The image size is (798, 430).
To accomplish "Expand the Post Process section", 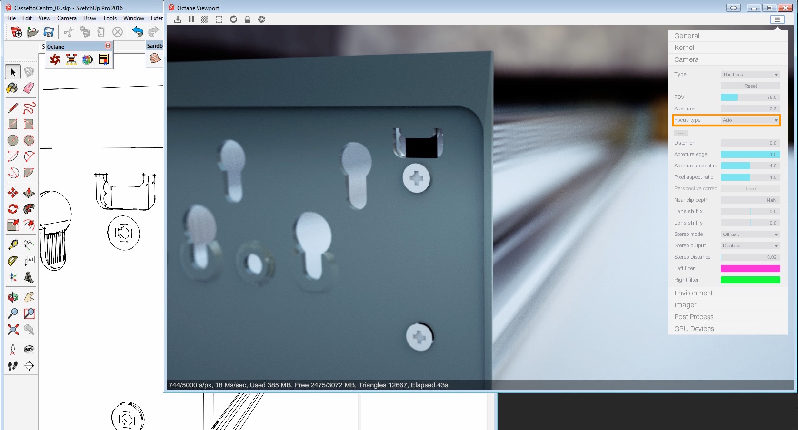I will [728, 317].
